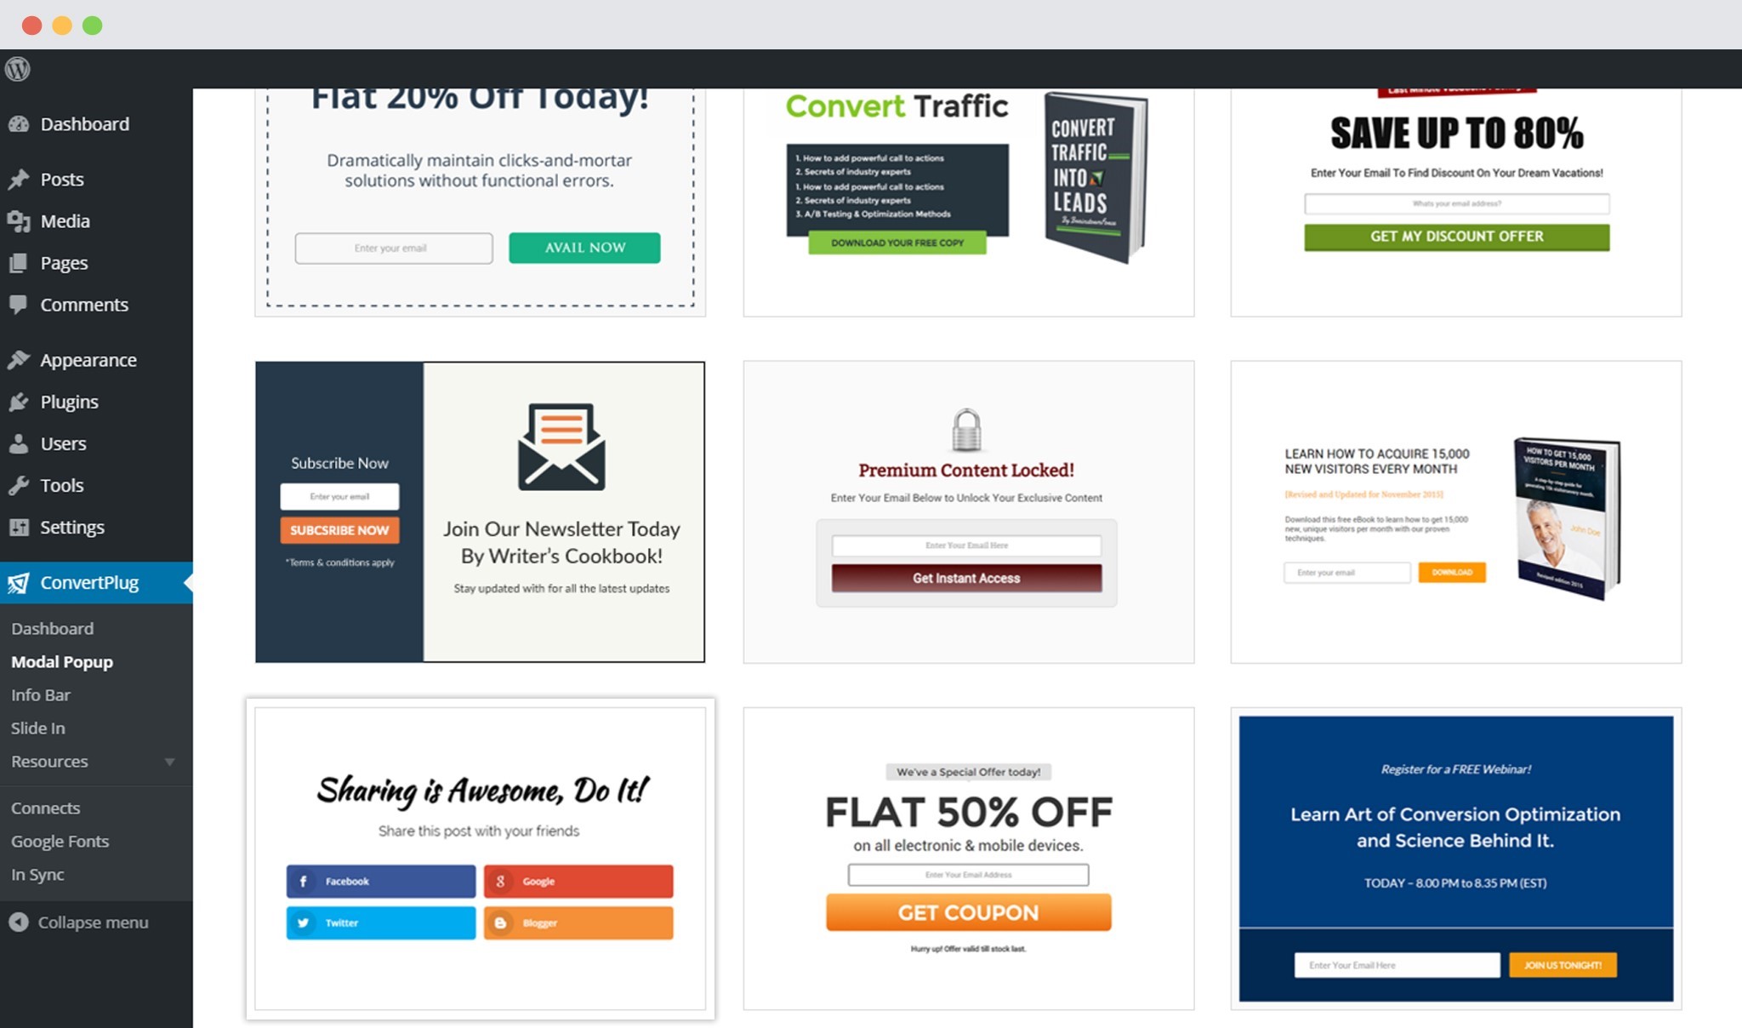The height and width of the screenshot is (1028, 1742).
Task: Click the Settings icon in sidebar
Action: tap(20, 526)
